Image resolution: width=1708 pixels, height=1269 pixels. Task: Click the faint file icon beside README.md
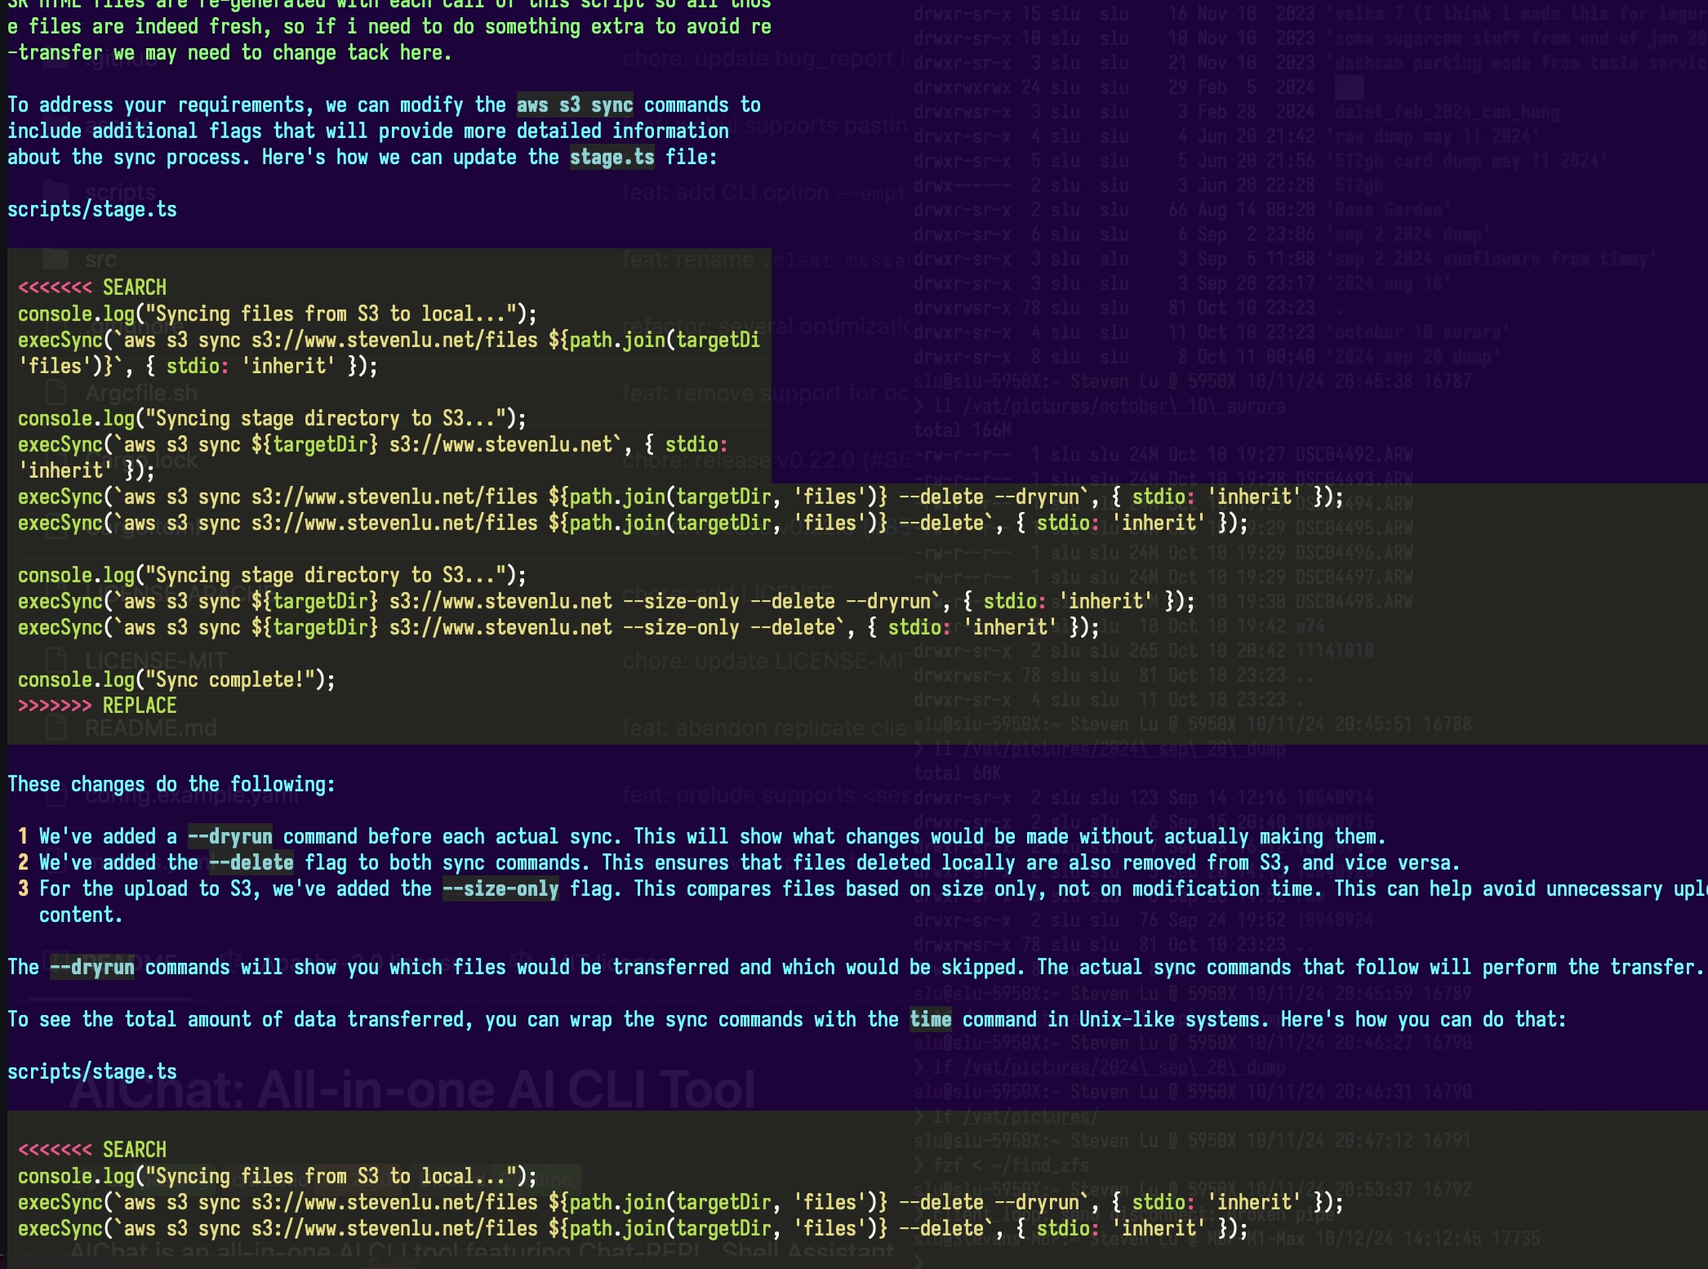pos(56,727)
